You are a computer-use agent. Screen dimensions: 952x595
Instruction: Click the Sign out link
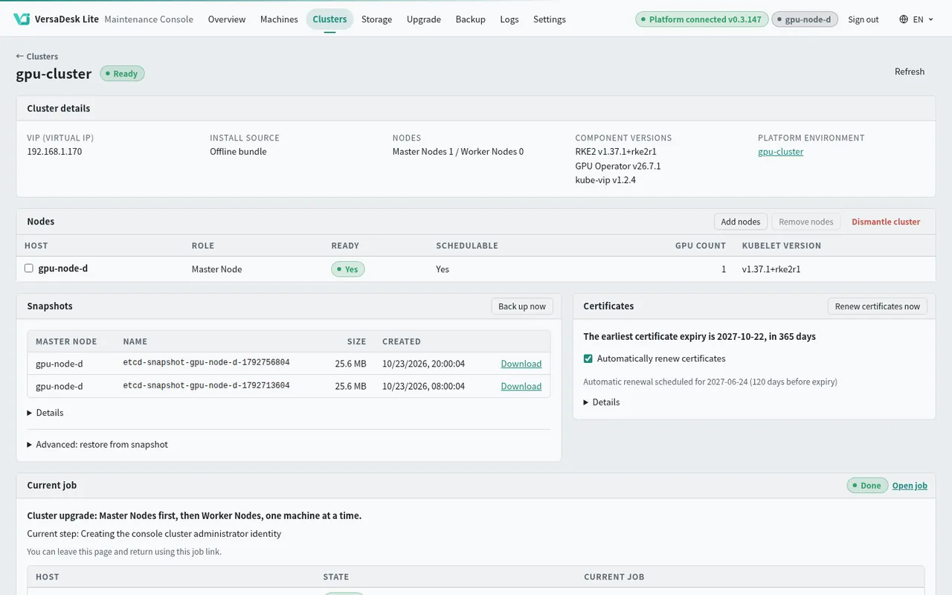point(863,19)
